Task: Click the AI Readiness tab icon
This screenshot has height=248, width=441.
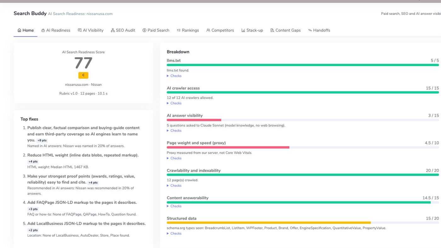Action: [43, 30]
